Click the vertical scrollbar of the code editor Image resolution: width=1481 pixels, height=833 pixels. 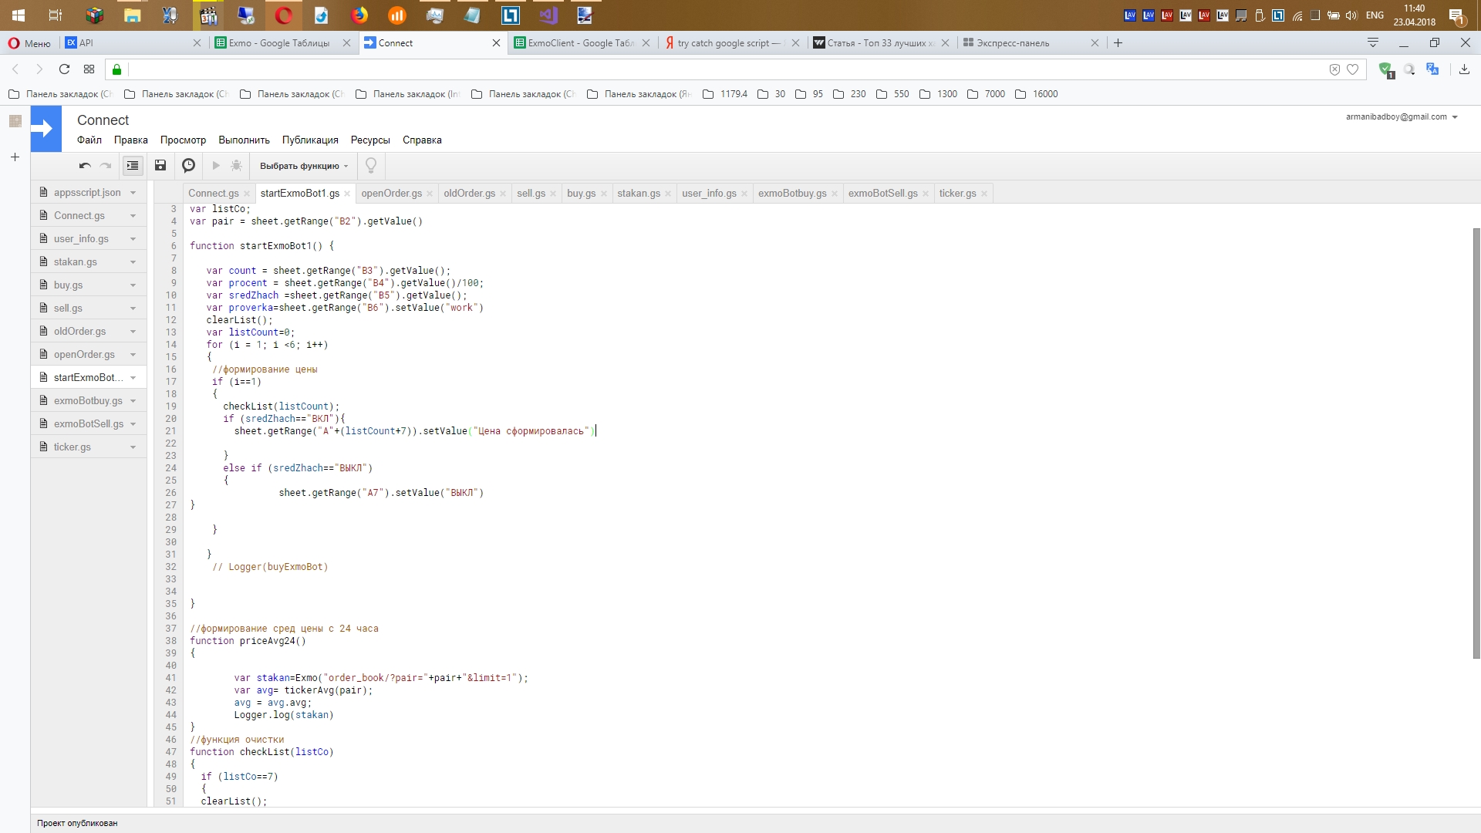(1476, 443)
